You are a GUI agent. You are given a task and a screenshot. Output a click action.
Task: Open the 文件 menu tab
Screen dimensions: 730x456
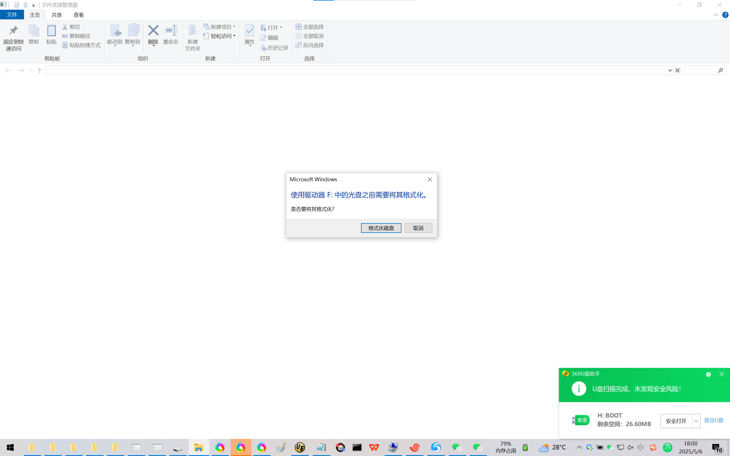point(12,15)
